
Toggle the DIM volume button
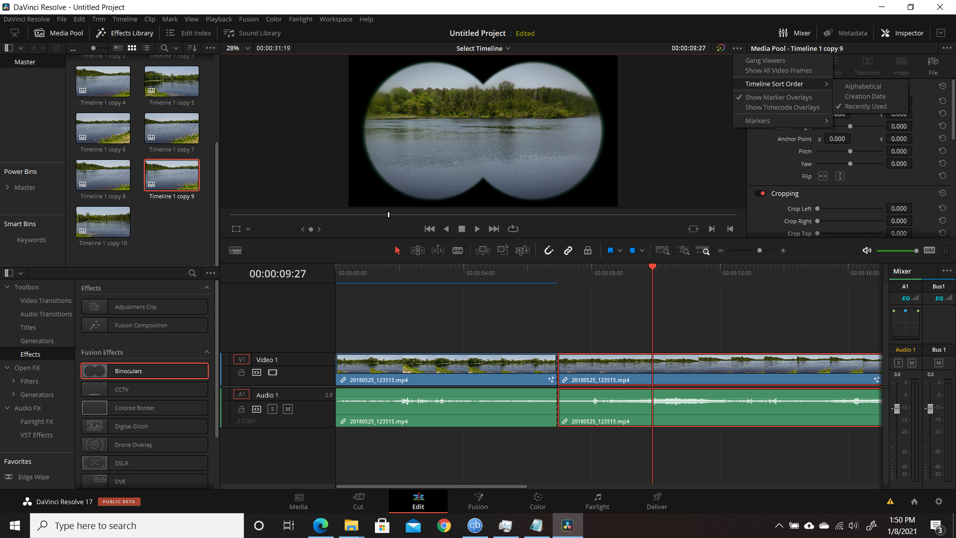pyautogui.click(x=929, y=251)
